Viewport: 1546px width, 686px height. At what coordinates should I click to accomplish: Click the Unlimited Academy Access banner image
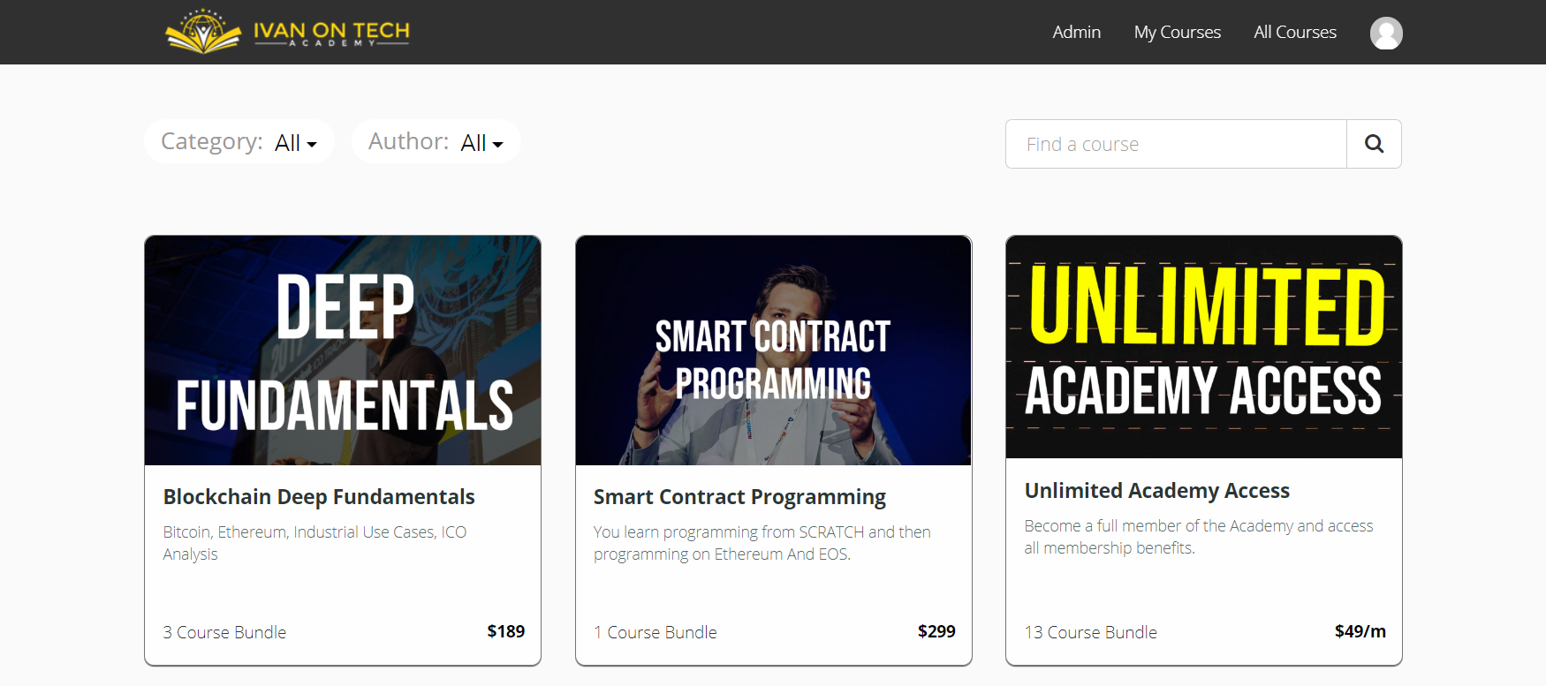pyautogui.click(x=1203, y=346)
